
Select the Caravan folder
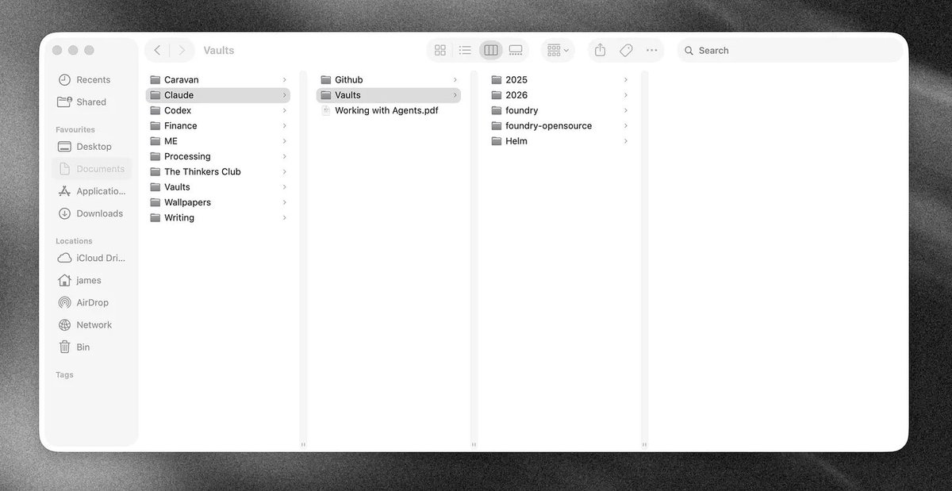coord(218,80)
